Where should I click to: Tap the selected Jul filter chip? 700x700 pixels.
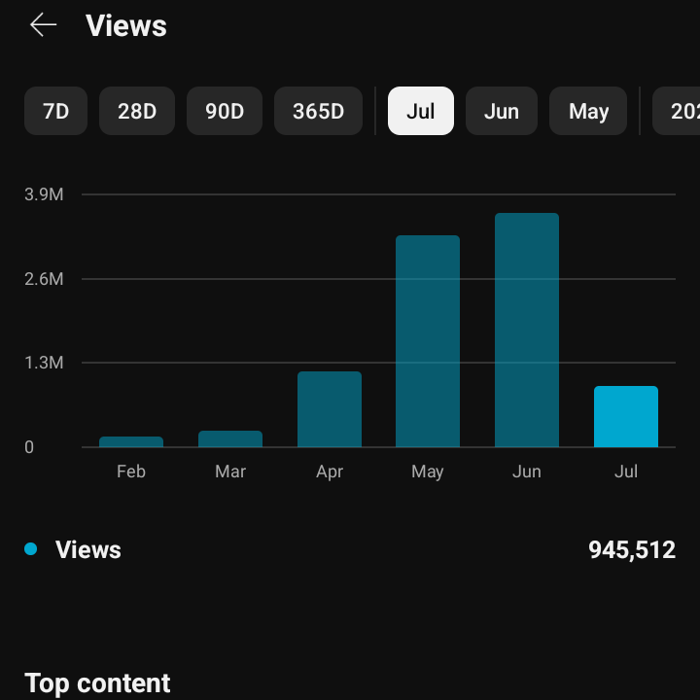pyautogui.click(x=421, y=111)
